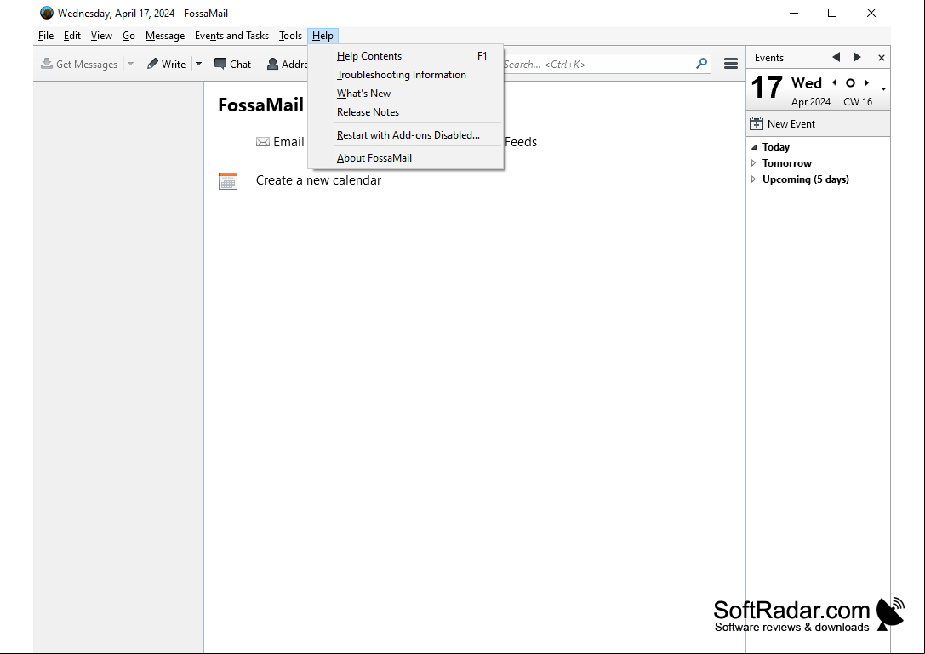The image size is (925, 654).
Task: Show next Events pane view arrow
Action: 857,57
